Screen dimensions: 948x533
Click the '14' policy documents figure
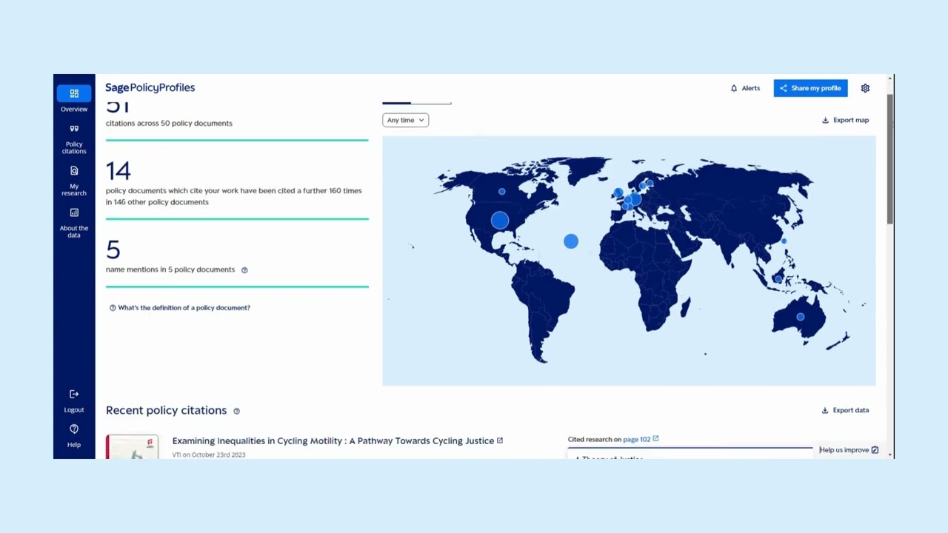coord(118,171)
